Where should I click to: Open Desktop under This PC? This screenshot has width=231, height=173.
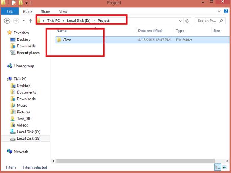pyautogui.click(x=24, y=86)
